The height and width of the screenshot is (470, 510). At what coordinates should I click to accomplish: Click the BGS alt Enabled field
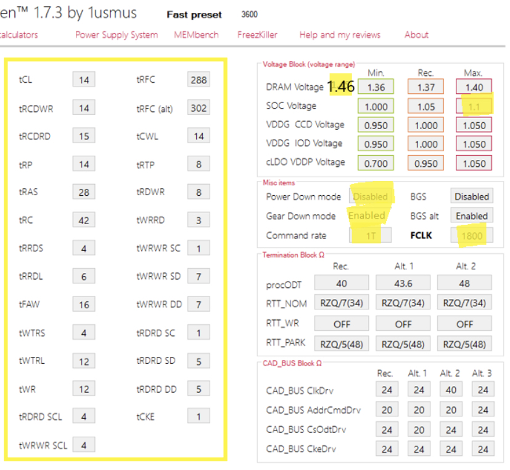(x=472, y=216)
